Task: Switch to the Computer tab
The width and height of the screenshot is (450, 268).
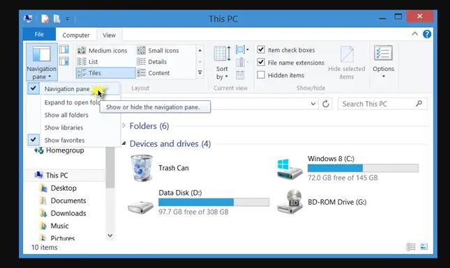Action: coord(76,36)
